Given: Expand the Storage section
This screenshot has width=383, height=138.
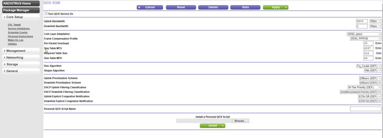Looking at the screenshot, I should coord(21,64).
